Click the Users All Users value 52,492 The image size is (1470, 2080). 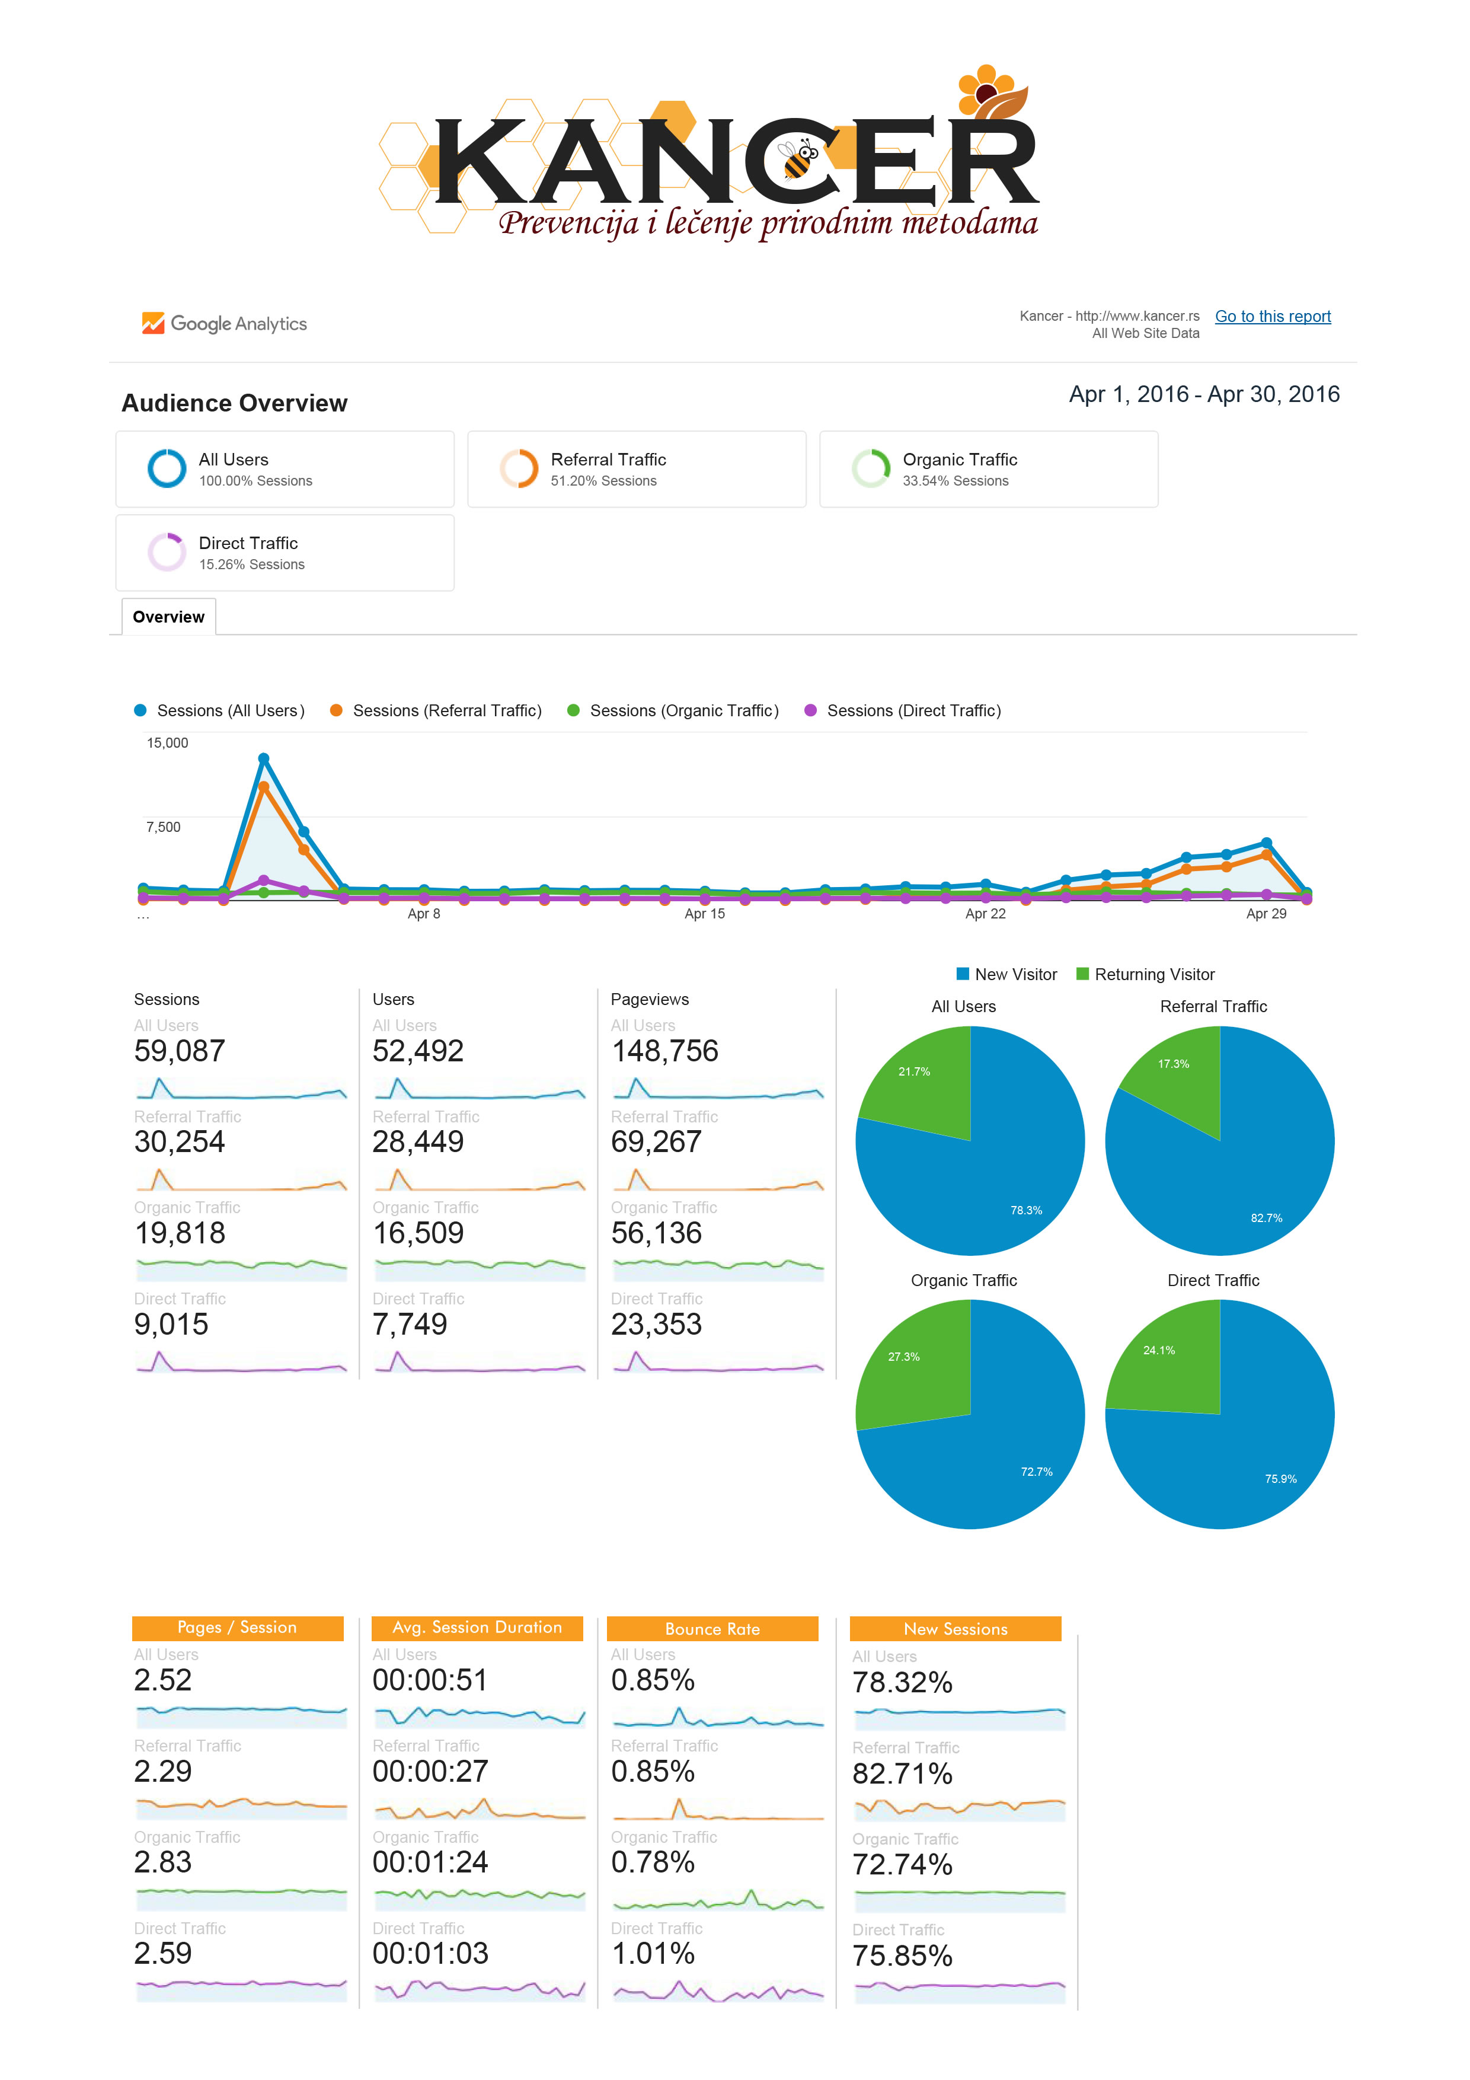tap(417, 1051)
